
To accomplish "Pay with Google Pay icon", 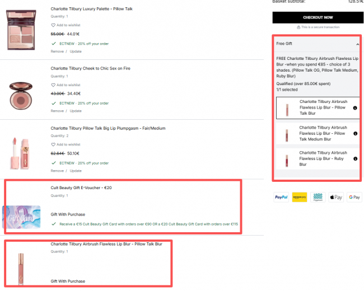I will (x=354, y=197).
